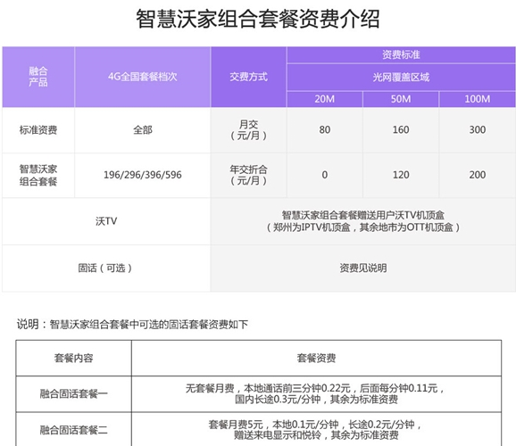Select the 套餐资费 header cell

click(x=316, y=358)
